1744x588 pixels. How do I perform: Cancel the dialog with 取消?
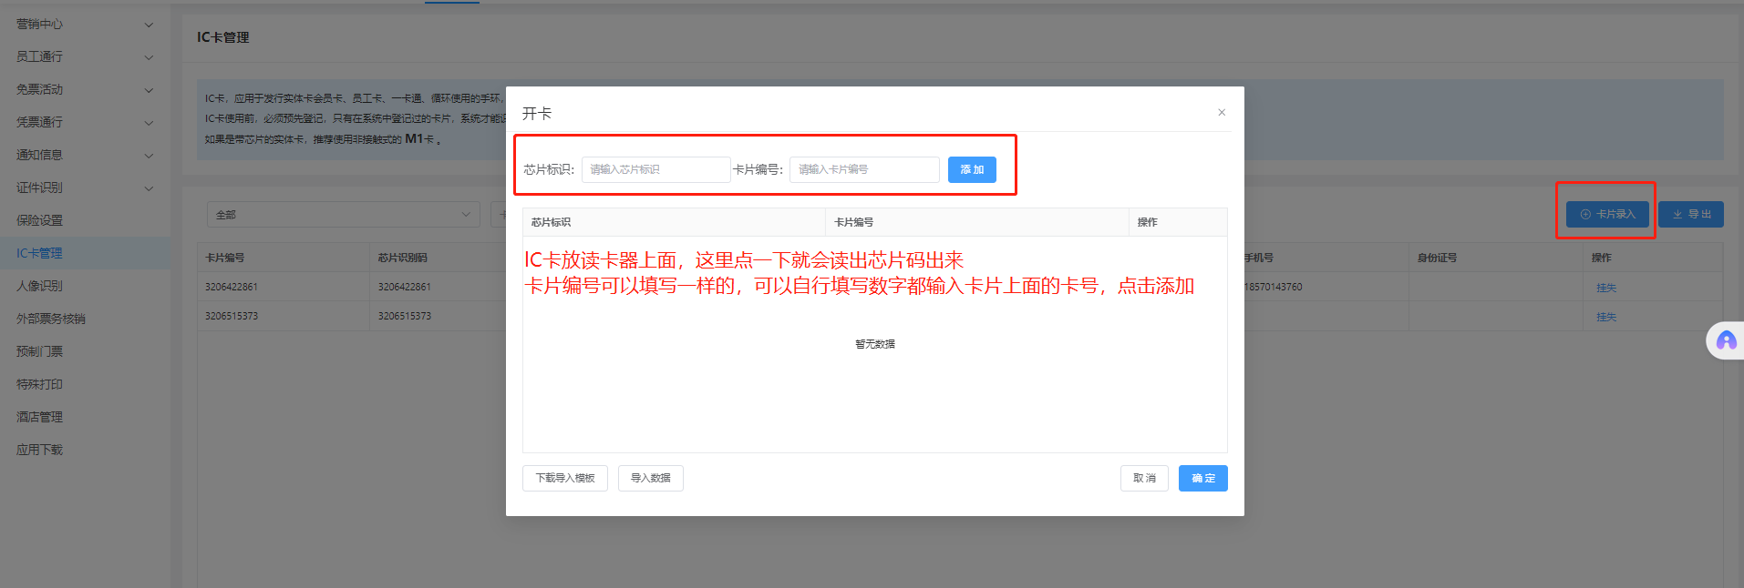point(1144,479)
